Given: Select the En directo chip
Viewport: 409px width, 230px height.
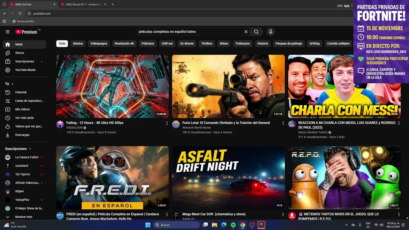Looking at the screenshot, I should click(x=187, y=43).
